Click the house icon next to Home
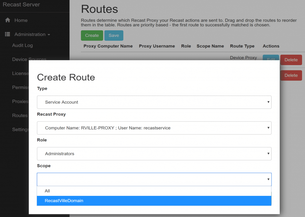 pyautogui.click(x=8, y=20)
